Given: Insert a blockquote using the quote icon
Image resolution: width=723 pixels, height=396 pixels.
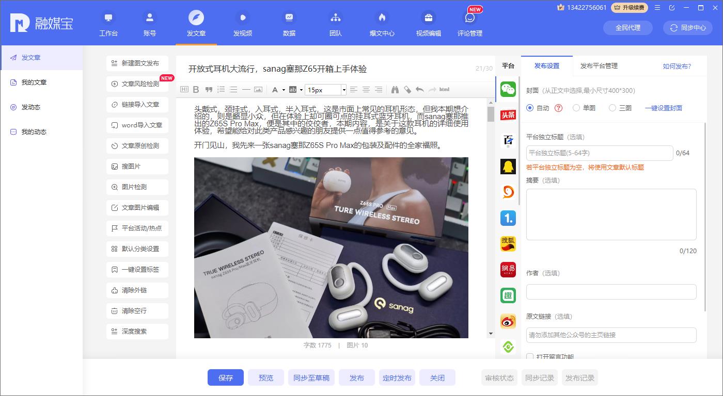Looking at the screenshot, I should [209, 90].
